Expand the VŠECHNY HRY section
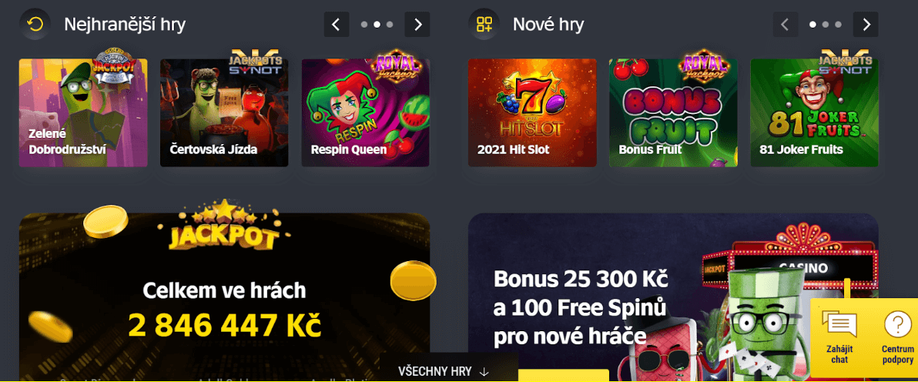Viewport: 918px width, 382px height. coord(443,371)
